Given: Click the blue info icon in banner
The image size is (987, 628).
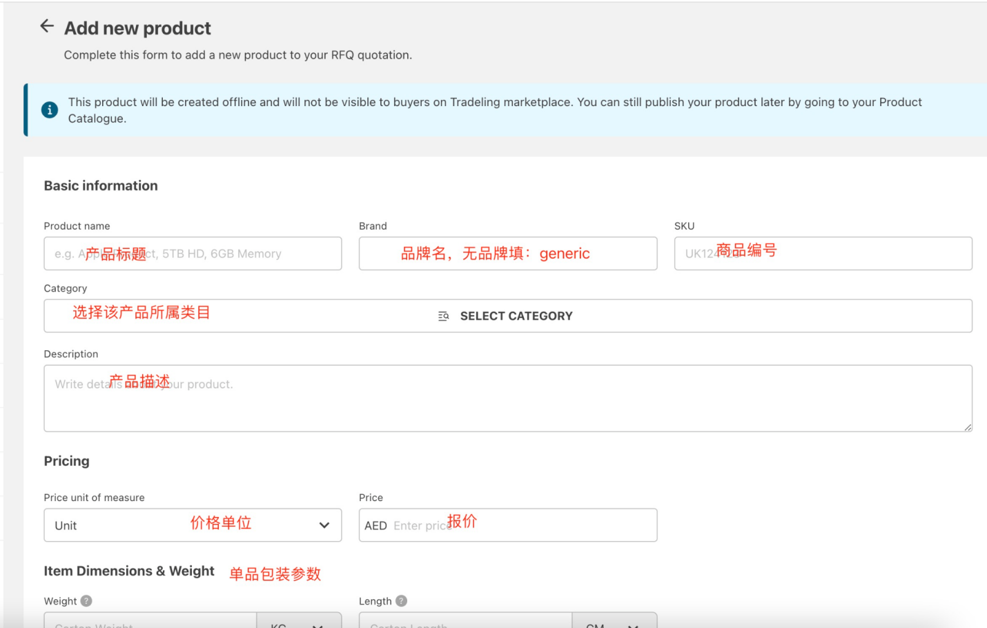Looking at the screenshot, I should pos(50,110).
